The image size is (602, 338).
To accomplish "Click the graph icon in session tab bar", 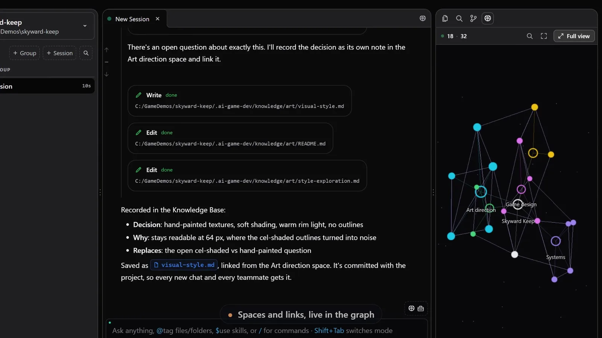I will click(423, 18).
